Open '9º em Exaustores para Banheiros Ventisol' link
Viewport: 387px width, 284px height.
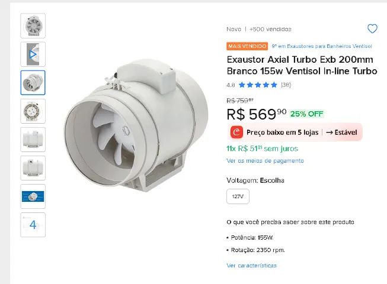click(x=321, y=46)
